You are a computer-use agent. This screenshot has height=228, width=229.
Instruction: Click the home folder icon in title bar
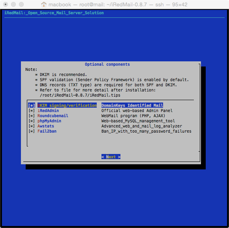pos(44,4)
